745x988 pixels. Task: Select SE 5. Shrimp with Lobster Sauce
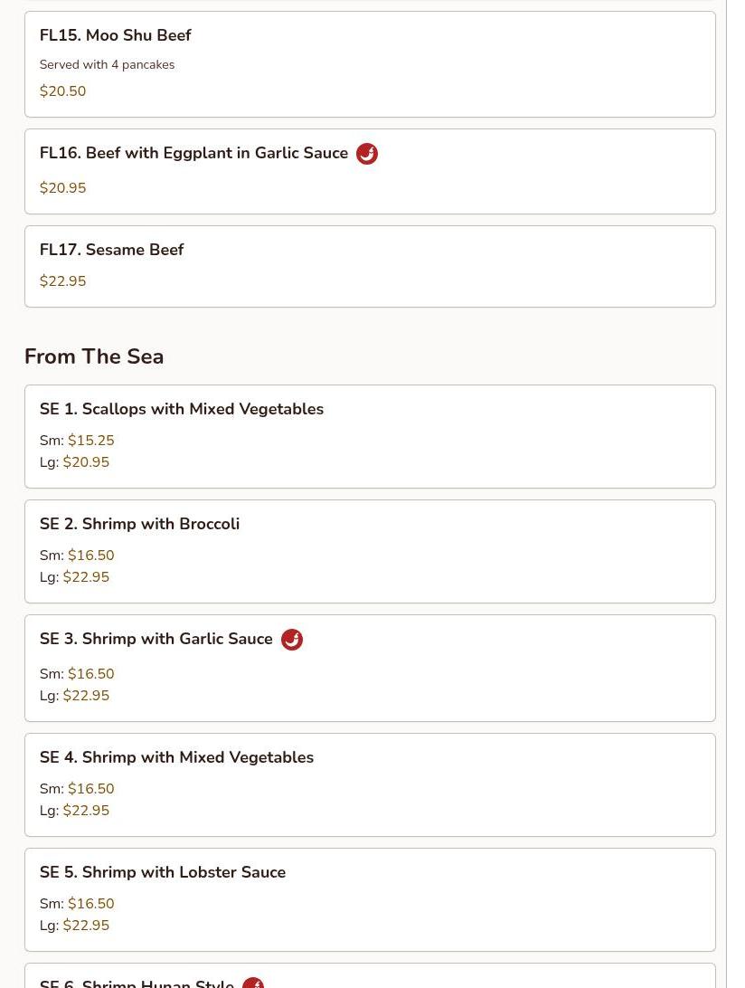(163, 872)
